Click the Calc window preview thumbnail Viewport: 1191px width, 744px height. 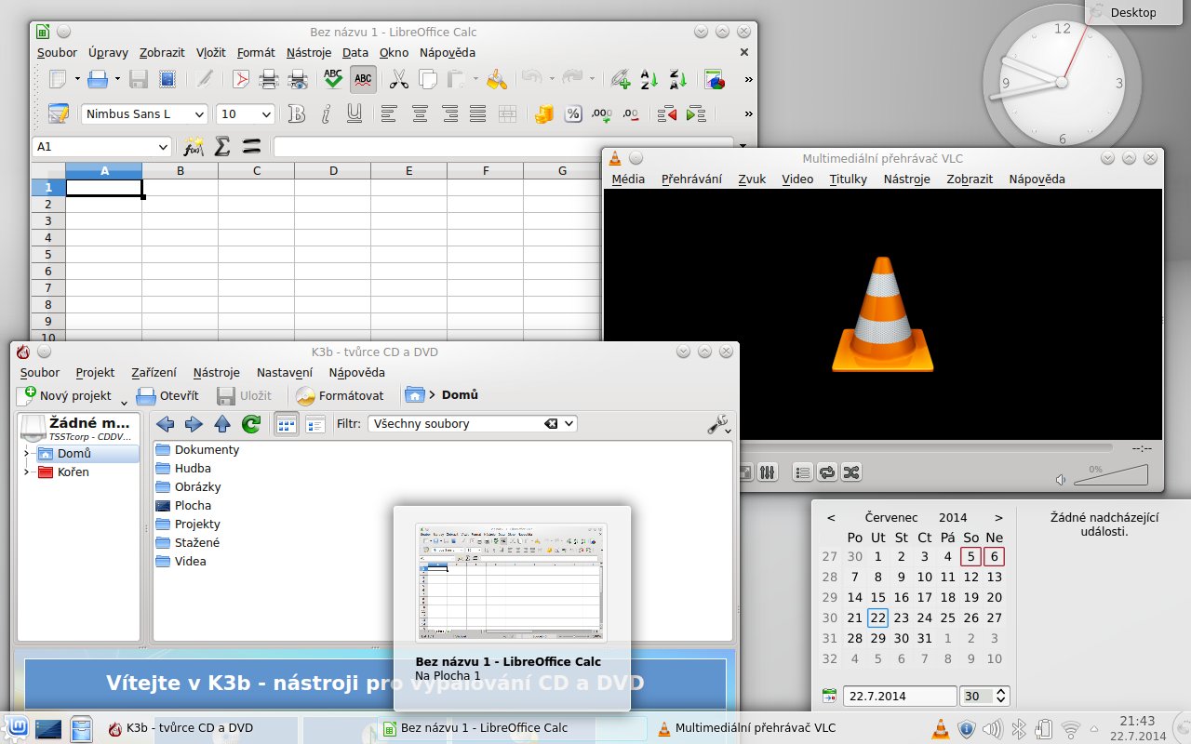pyautogui.click(x=511, y=582)
